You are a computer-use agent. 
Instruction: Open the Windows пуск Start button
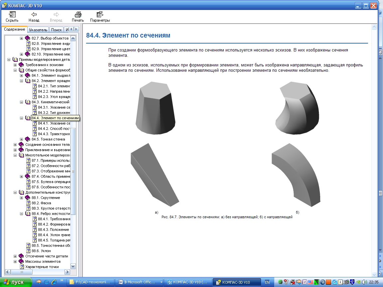point(16,282)
